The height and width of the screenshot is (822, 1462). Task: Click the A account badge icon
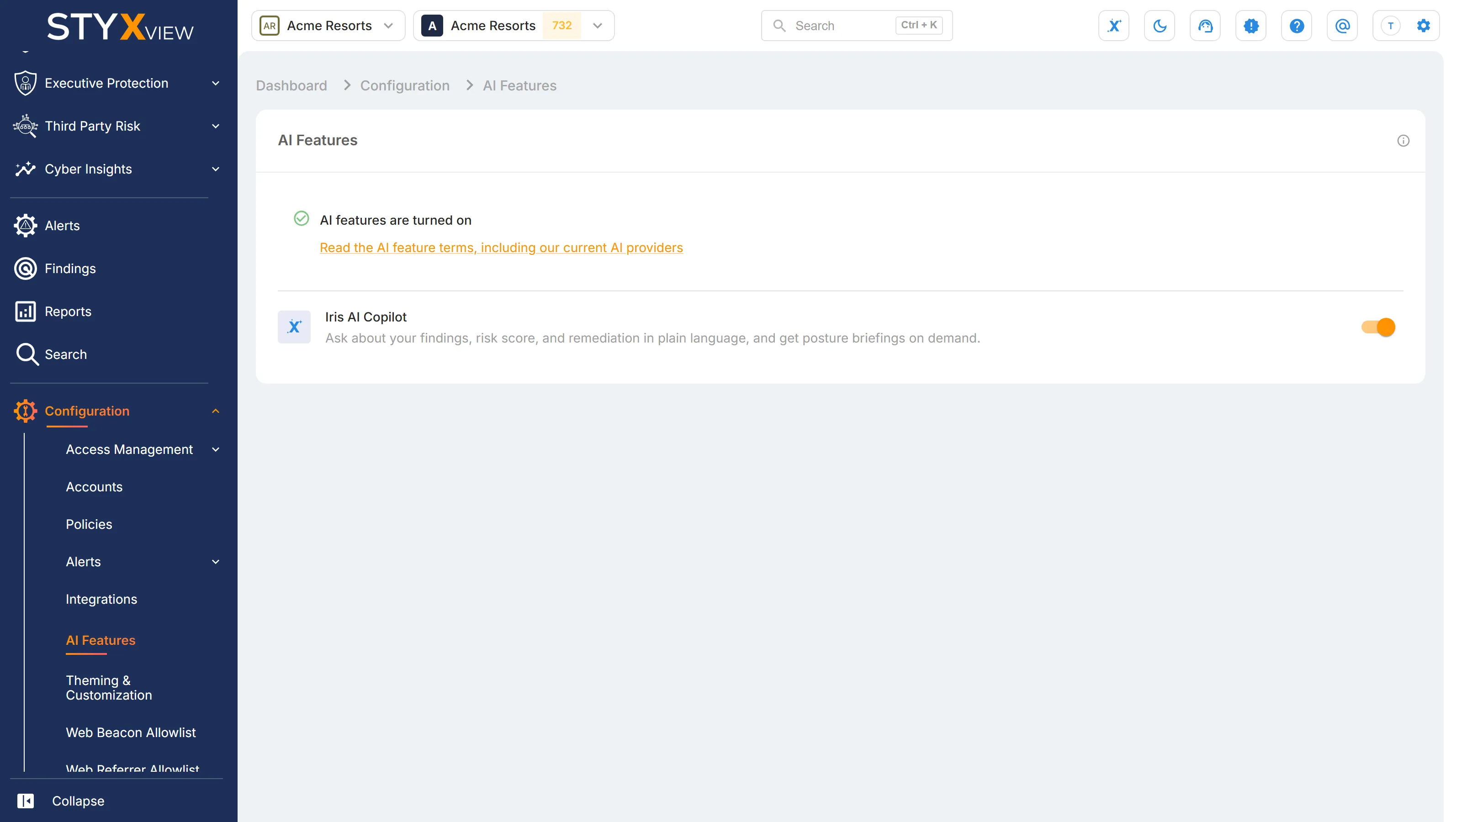tap(432, 26)
